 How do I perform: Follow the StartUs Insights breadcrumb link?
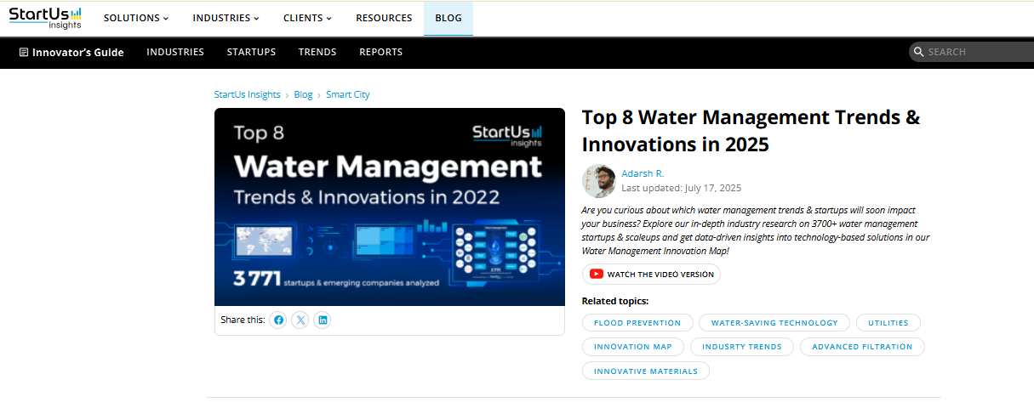248,94
